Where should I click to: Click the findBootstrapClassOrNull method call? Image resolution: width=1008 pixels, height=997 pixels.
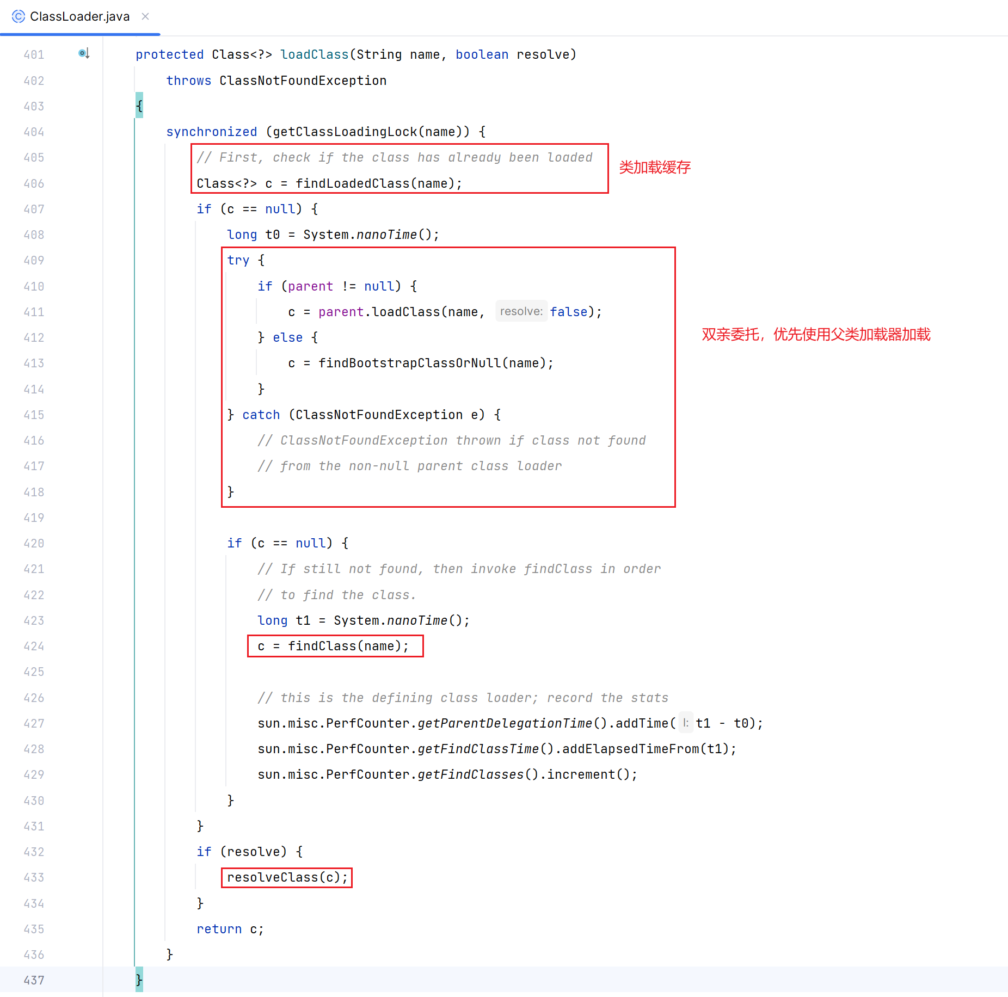click(409, 363)
